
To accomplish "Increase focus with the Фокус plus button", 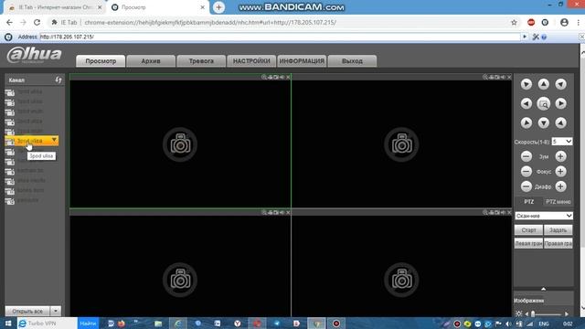I will click(560, 171).
